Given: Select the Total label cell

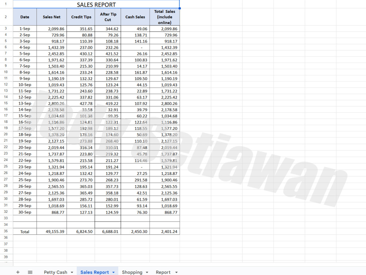Looking at the screenshot, I should (x=25, y=232).
